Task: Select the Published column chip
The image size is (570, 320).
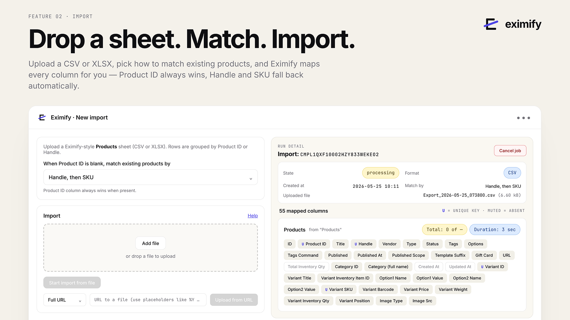Action: click(x=338, y=255)
